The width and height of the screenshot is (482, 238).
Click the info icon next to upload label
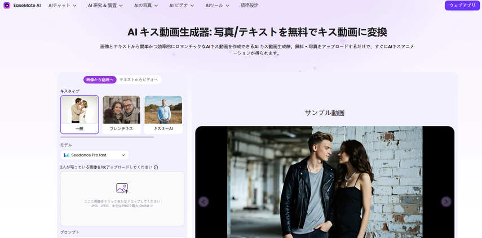(x=156, y=168)
